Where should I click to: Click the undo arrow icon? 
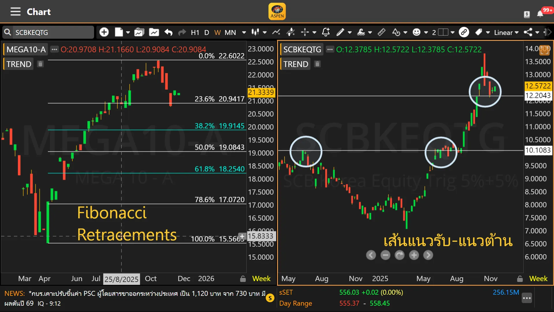[x=169, y=32]
